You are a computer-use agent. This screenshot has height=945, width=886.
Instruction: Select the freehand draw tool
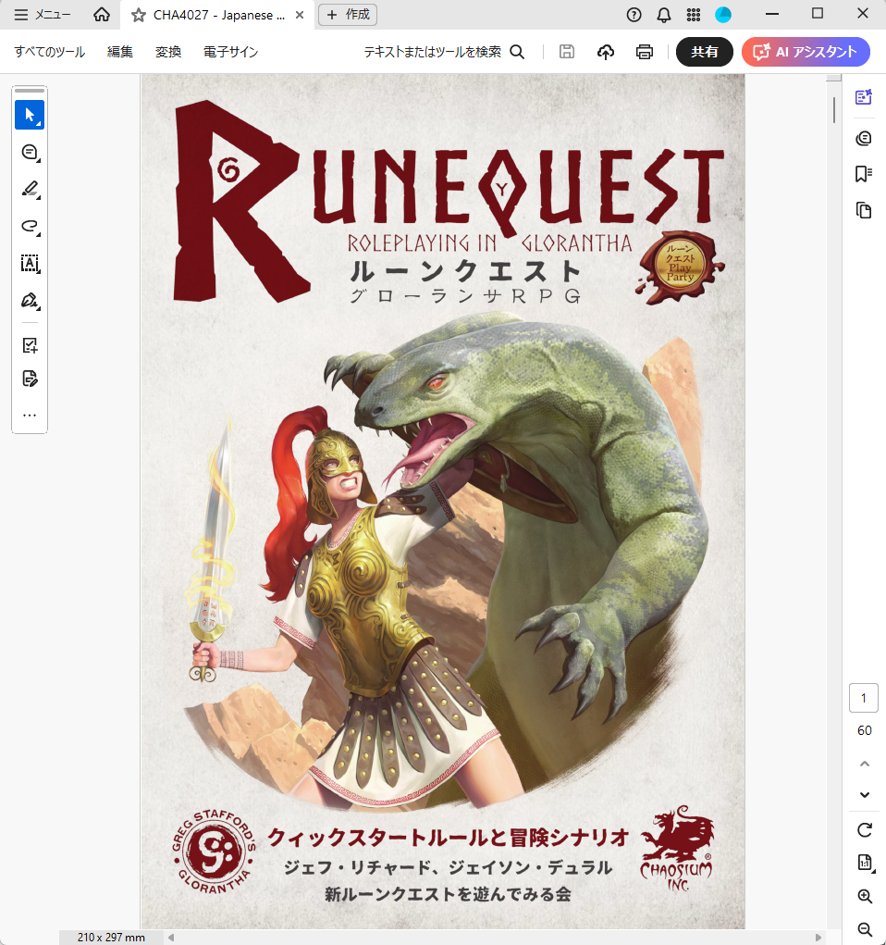(x=30, y=227)
